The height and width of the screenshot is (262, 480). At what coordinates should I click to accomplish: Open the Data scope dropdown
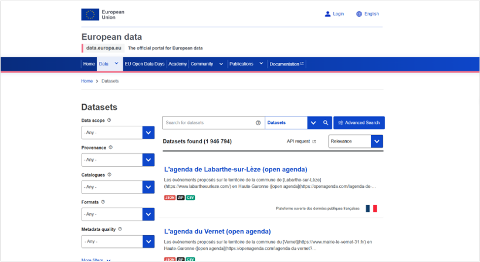[118, 133]
